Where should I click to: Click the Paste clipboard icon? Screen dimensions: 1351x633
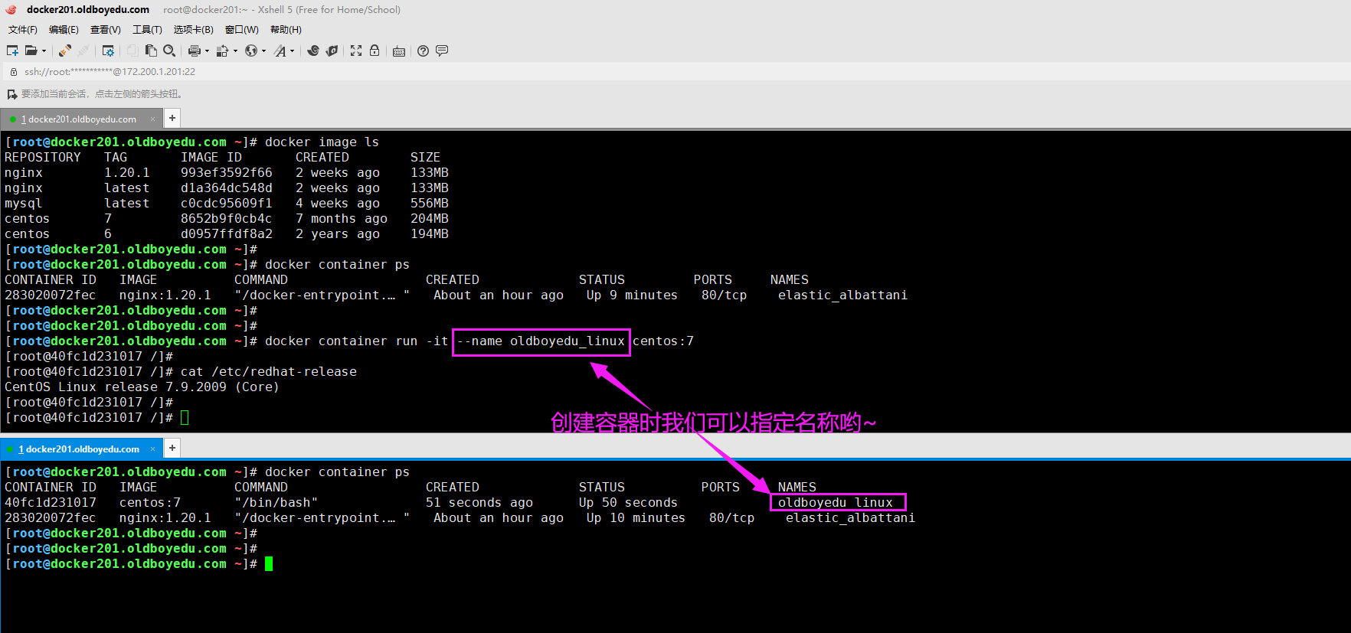[x=151, y=51]
